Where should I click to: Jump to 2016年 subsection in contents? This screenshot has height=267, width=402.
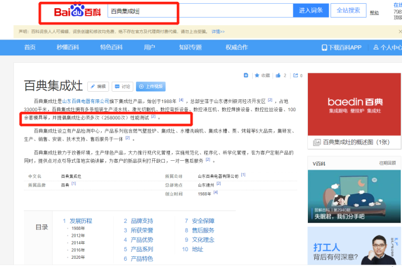(x=78, y=250)
